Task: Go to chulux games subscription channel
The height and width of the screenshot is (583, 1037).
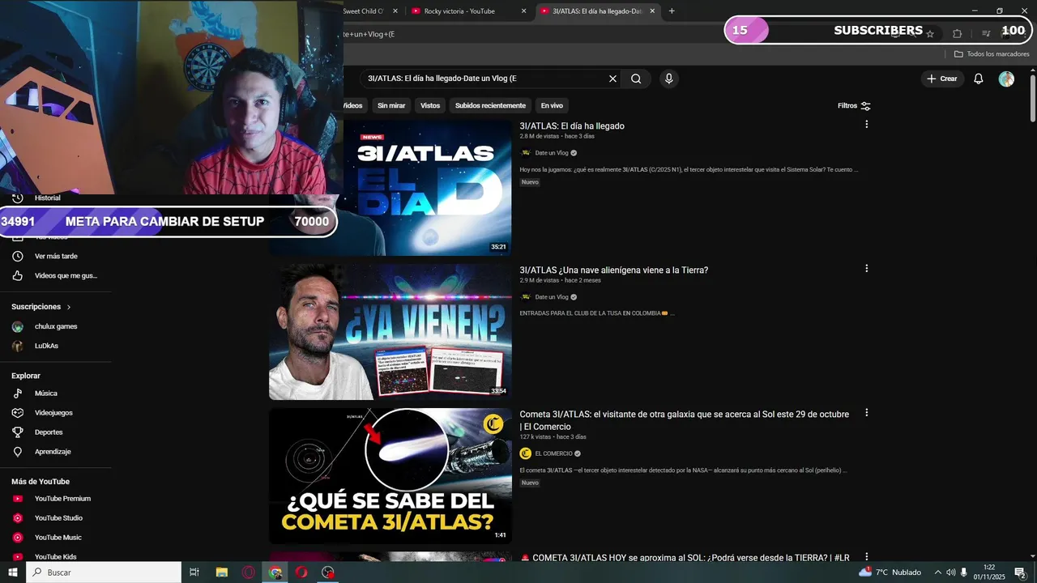Action: tap(55, 326)
